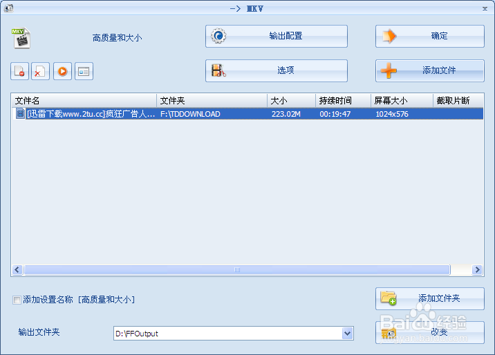Sort by the 大小 column header
495x355 pixels.
[291, 101]
